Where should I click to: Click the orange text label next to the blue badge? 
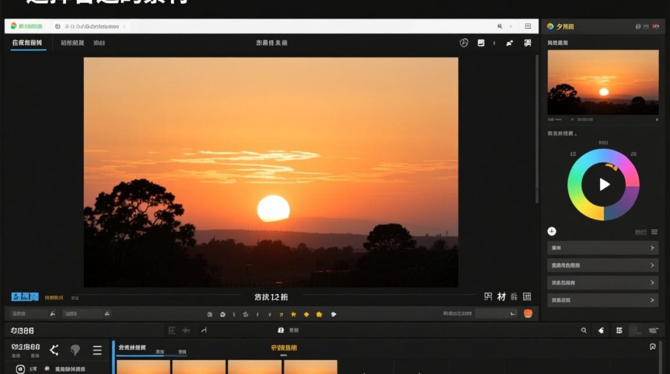pyautogui.click(x=54, y=298)
